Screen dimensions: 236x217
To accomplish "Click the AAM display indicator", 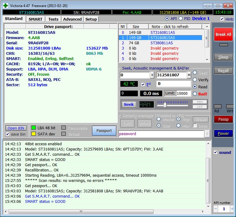I will pyautogui.click(x=147, y=104).
